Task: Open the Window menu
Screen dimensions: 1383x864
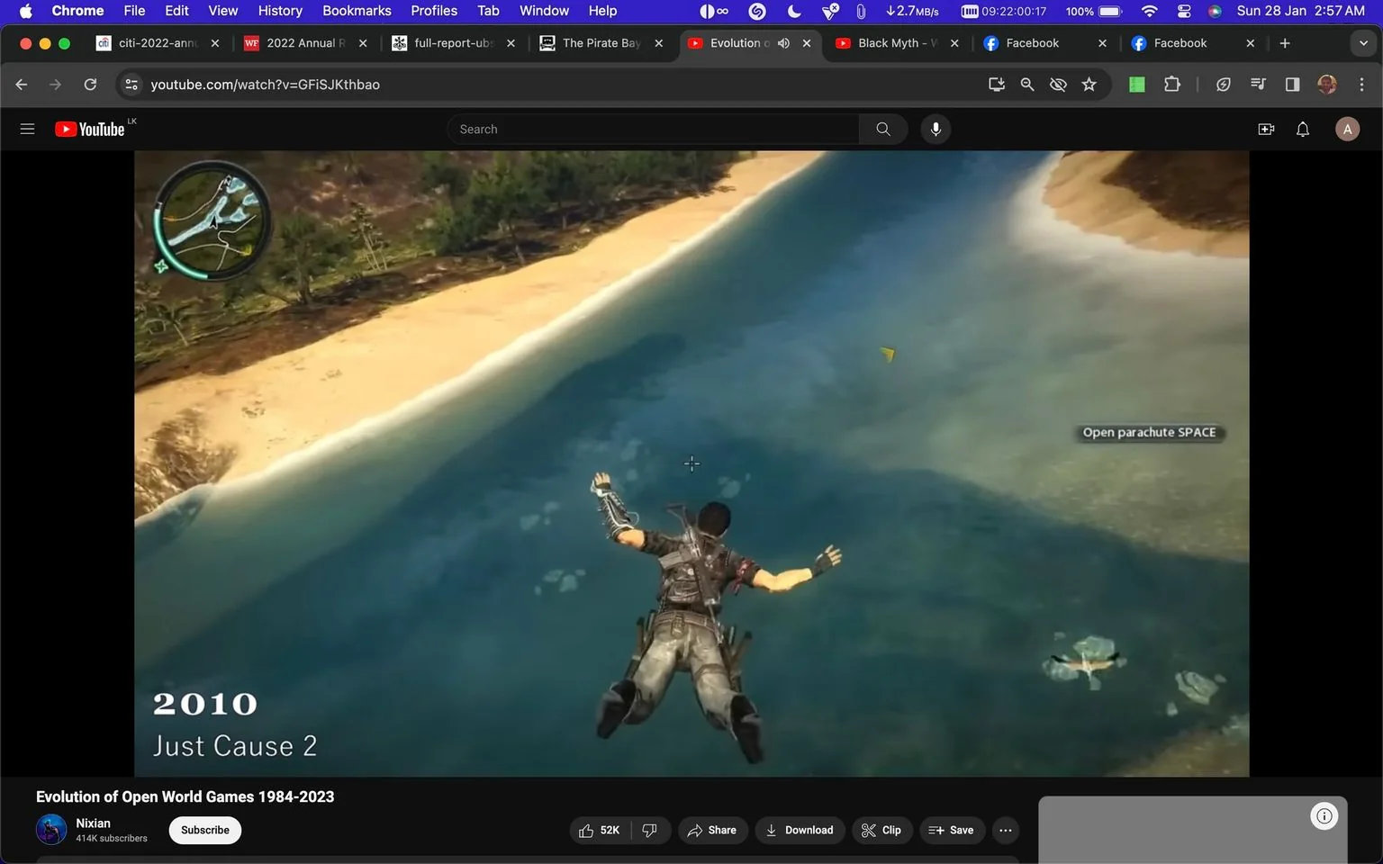Action: 544,11
